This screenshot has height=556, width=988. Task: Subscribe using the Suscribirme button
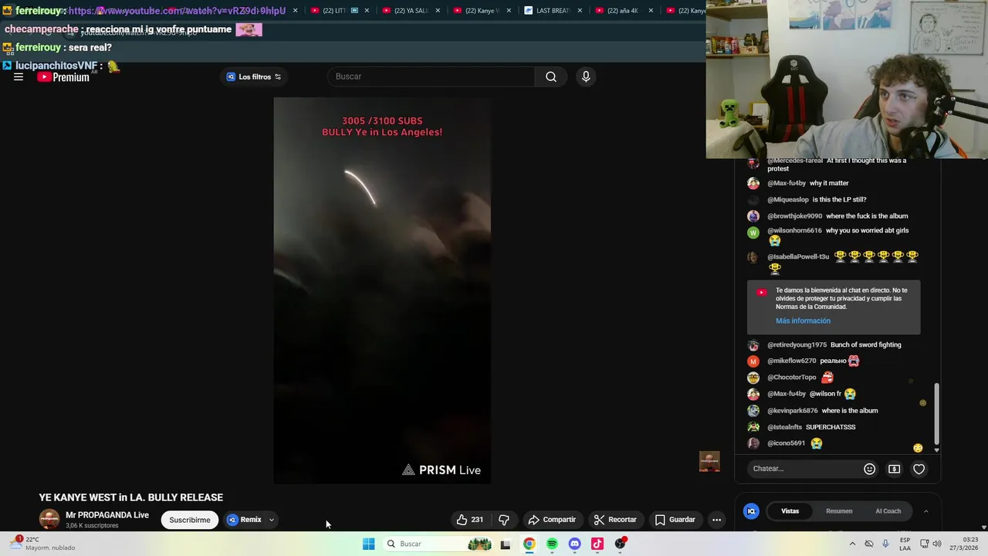click(x=190, y=520)
